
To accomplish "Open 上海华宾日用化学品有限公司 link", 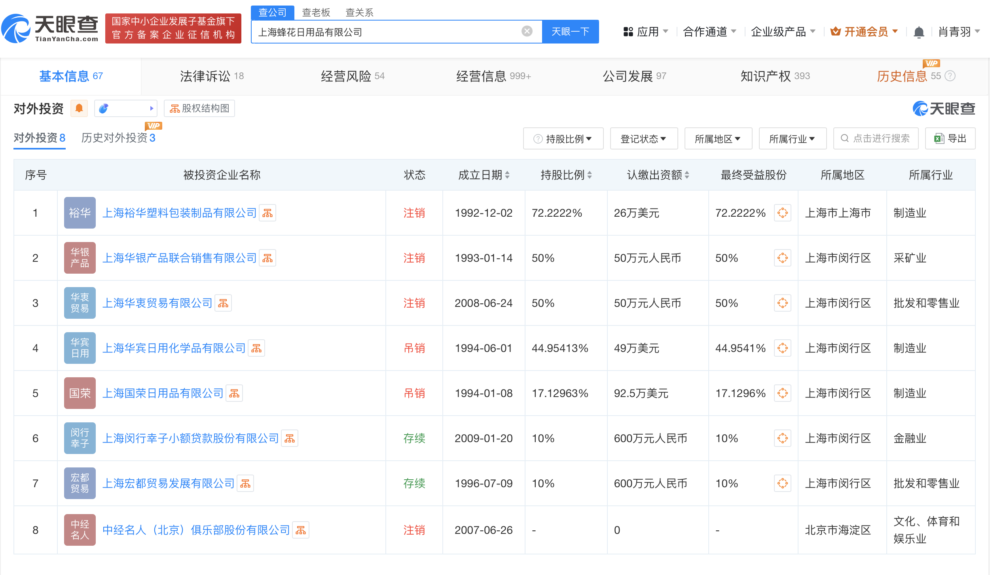I will coord(174,348).
